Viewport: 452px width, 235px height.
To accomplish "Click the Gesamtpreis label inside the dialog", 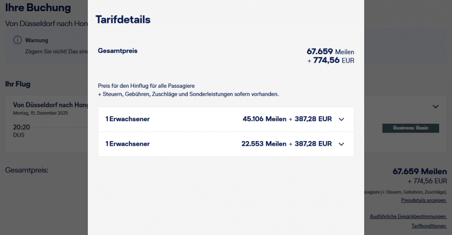I will 117,51.
